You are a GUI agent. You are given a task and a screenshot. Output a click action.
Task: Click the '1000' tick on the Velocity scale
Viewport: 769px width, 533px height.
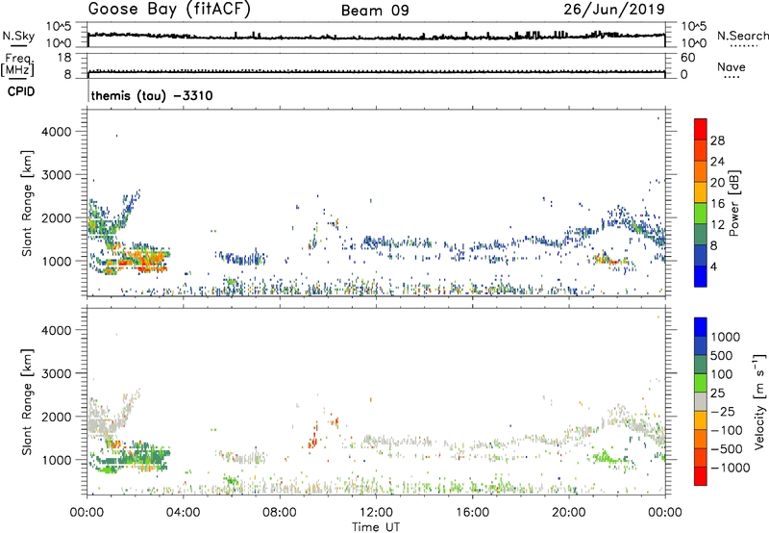[x=726, y=337]
